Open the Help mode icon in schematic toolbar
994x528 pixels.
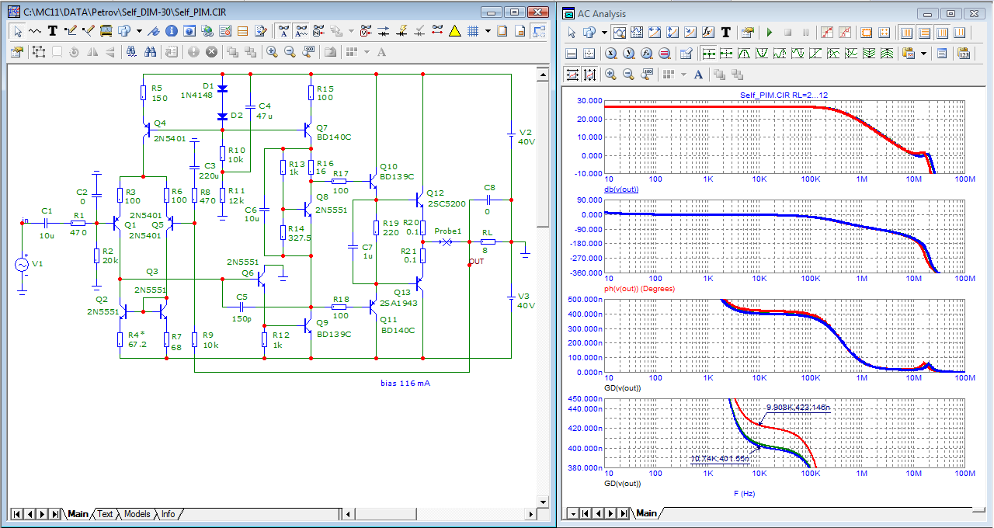[x=189, y=31]
